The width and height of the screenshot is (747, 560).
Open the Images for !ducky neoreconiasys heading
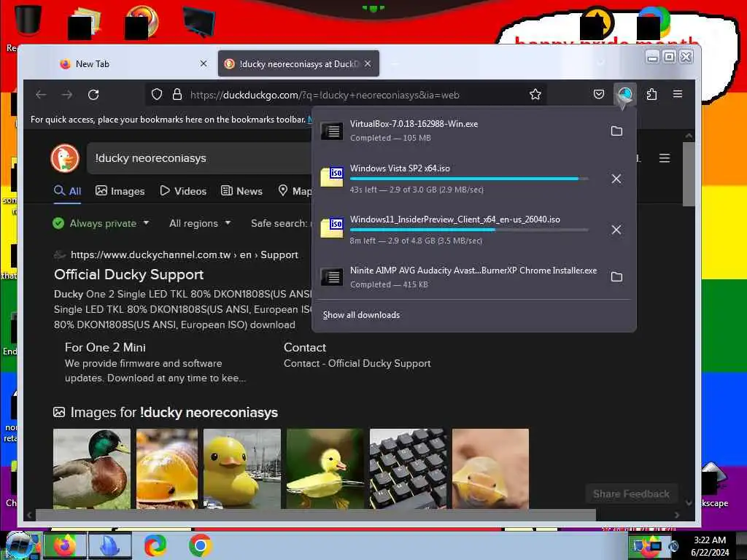click(174, 413)
